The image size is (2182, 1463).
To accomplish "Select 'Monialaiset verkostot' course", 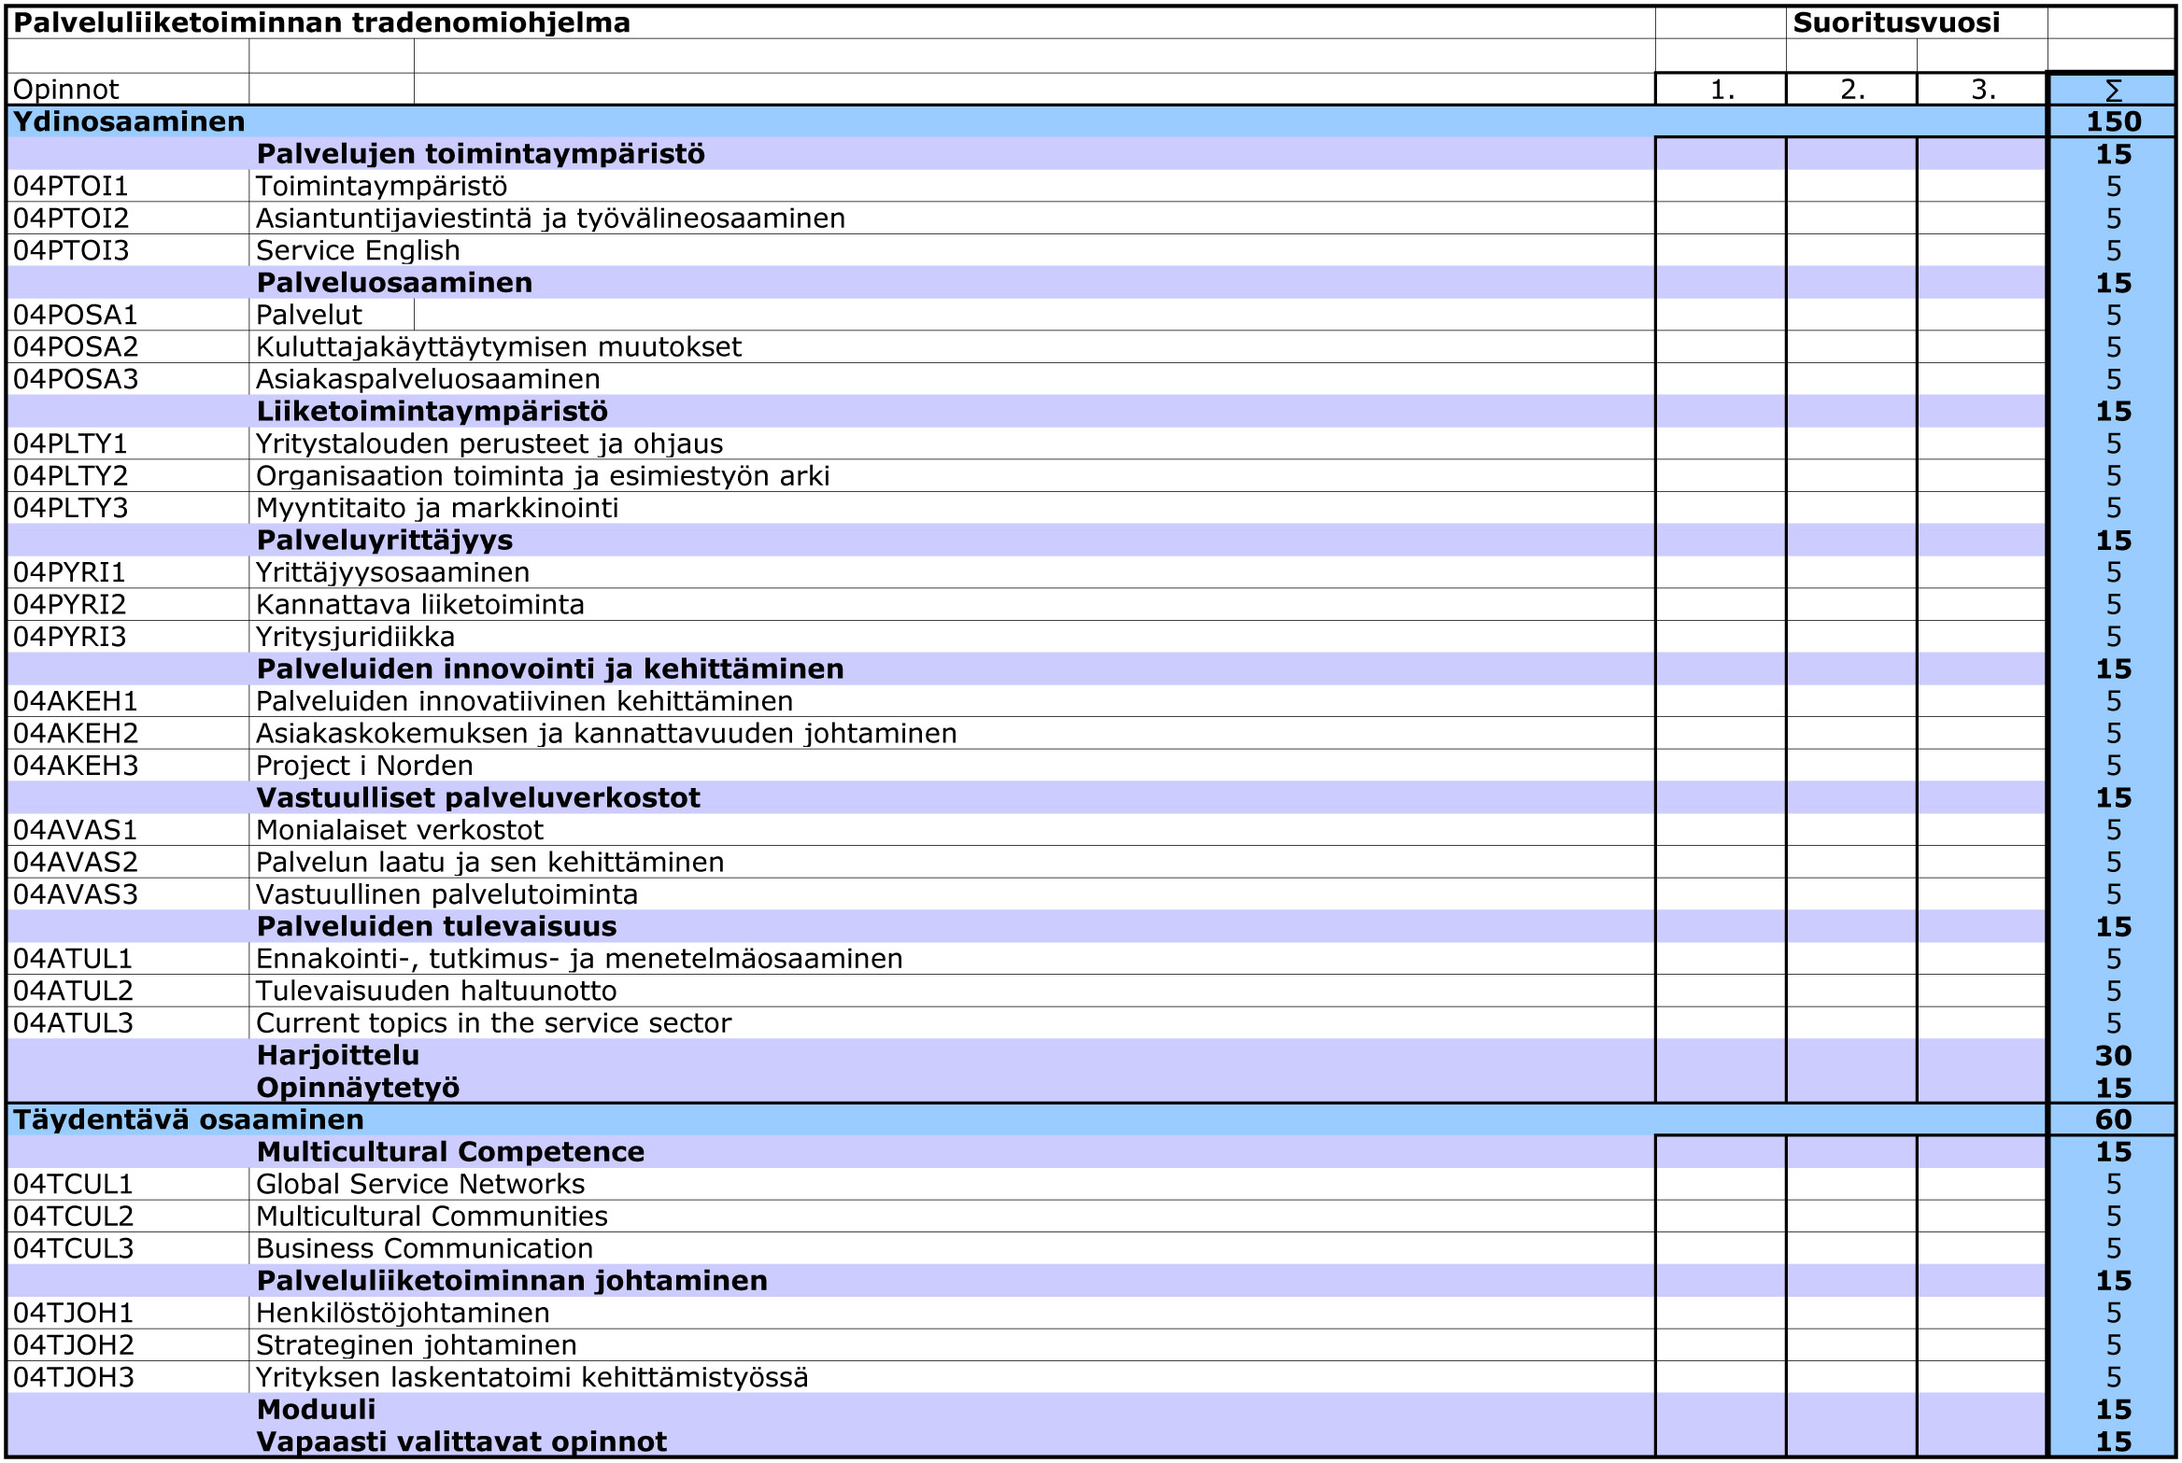I will coord(400,830).
